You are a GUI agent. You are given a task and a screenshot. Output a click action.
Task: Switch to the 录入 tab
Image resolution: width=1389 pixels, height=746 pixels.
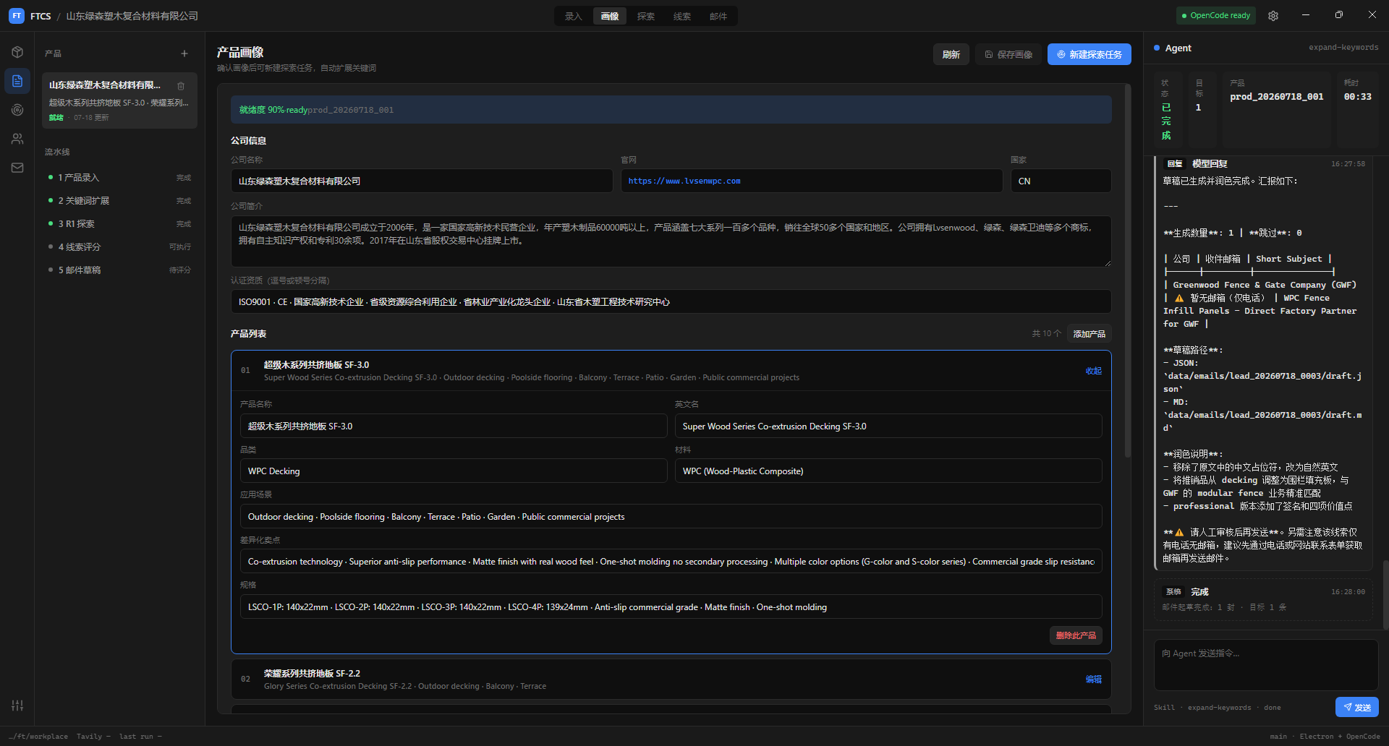coord(574,16)
